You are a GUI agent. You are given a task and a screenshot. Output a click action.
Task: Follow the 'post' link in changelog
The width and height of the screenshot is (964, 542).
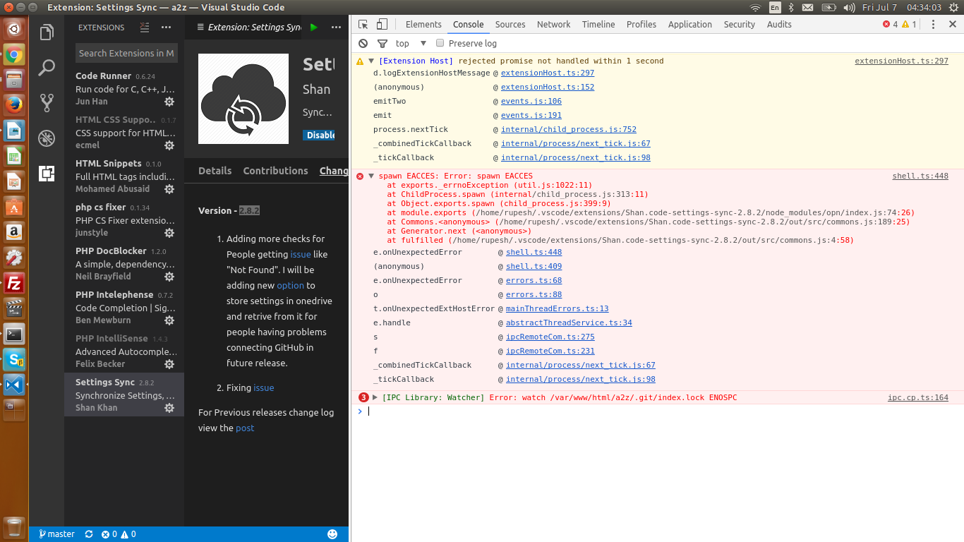tap(245, 428)
